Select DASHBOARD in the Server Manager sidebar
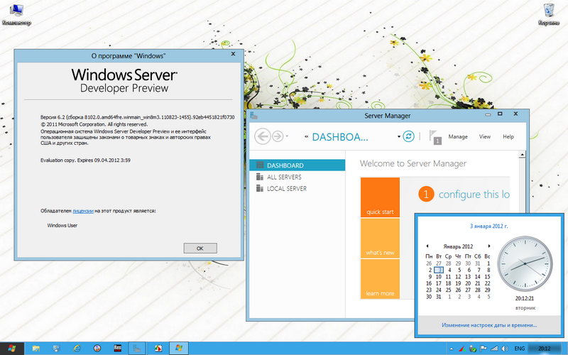 point(297,165)
